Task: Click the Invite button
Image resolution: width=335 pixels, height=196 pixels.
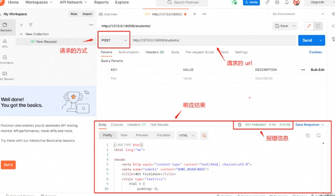Action: pyautogui.click(x=251, y=3)
